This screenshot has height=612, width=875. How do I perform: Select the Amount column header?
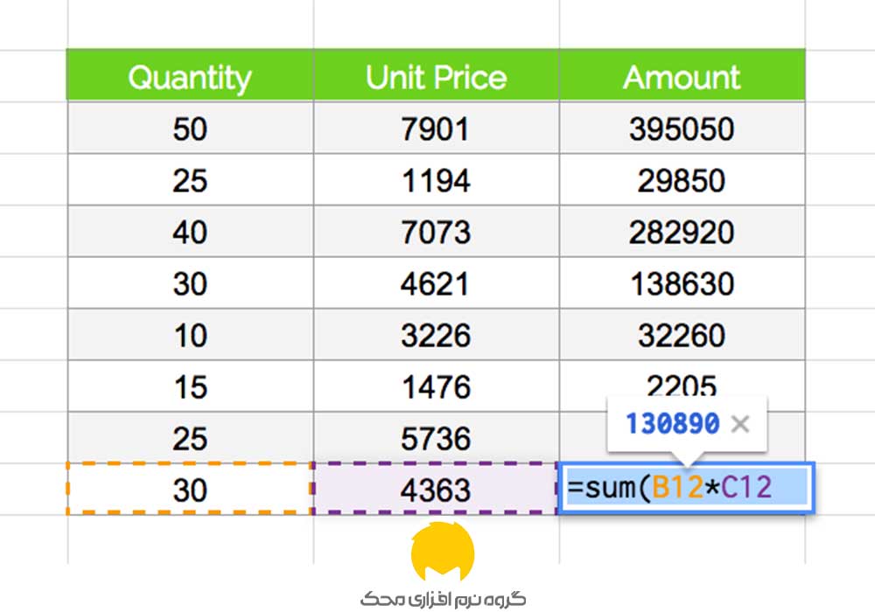[682, 77]
